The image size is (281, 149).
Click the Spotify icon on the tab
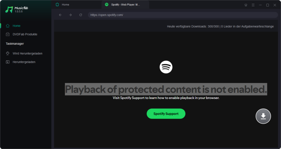click(107, 4)
